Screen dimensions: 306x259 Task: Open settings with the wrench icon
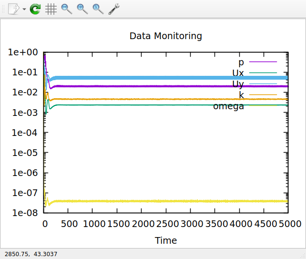pos(114,9)
